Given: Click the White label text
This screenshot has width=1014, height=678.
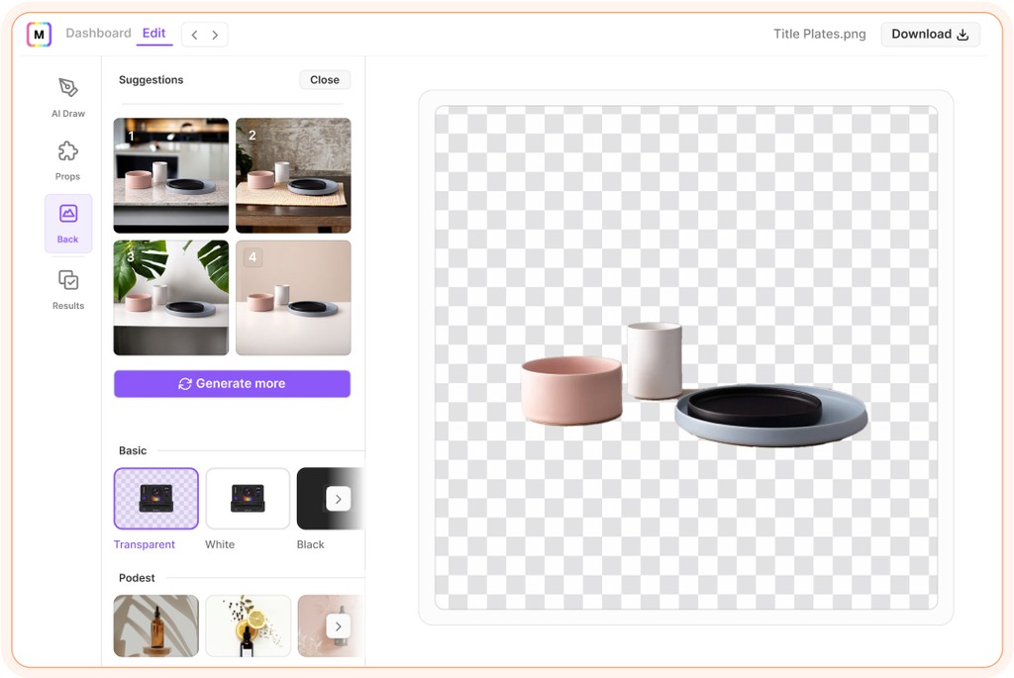Looking at the screenshot, I should [x=220, y=544].
